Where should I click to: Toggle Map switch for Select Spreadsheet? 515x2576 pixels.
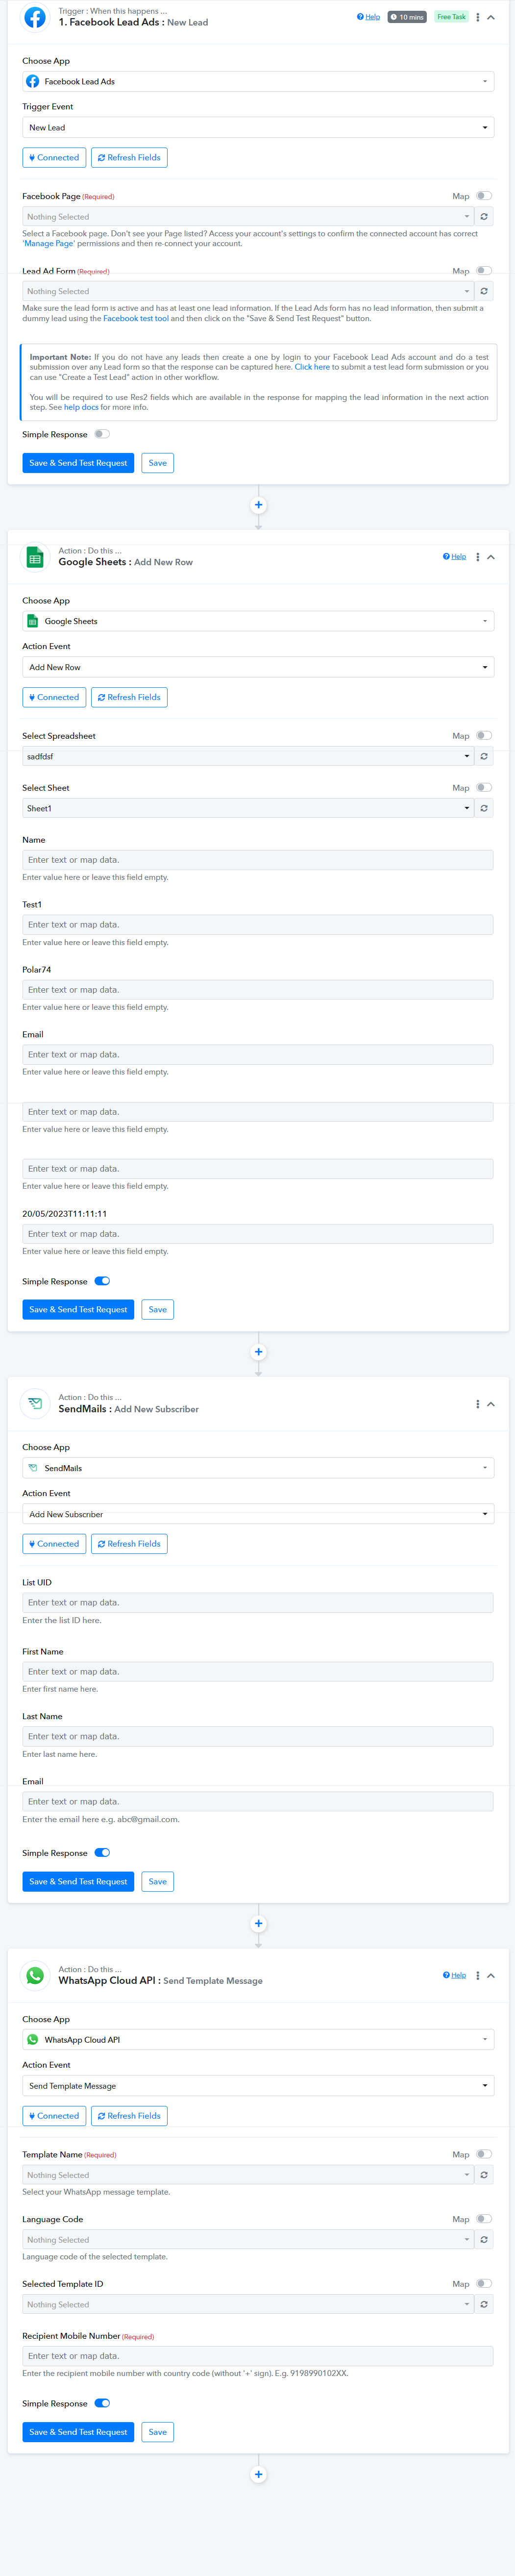point(484,735)
